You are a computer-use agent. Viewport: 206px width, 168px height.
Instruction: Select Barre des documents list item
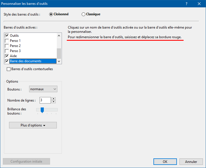coord(25,61)
